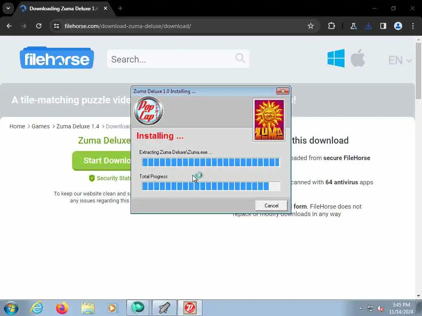Image resolution: width=422 pixels, height=316 pixels.
Task: Toggle the side panel icon
Action: point(383,26)
